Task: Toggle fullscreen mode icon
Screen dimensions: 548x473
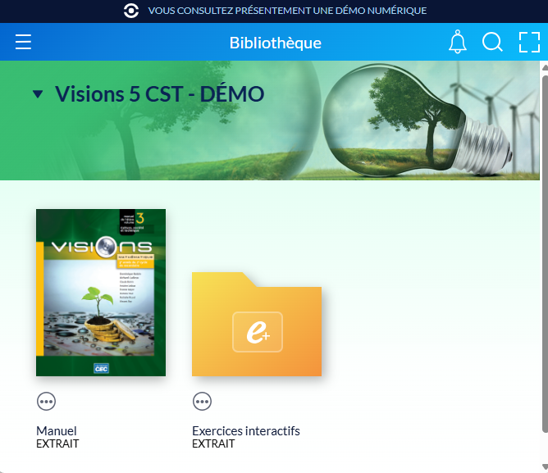Action: (x=529, y=43)
